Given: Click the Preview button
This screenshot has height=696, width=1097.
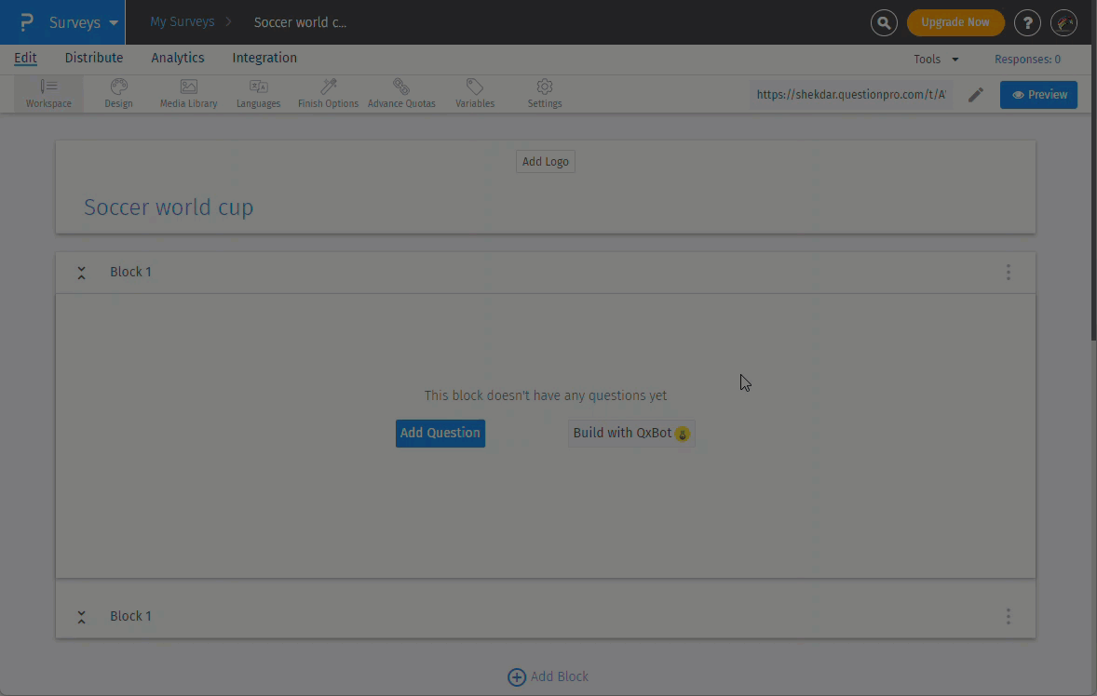Looking at the screenshot, I should (x=1038, y=94).
